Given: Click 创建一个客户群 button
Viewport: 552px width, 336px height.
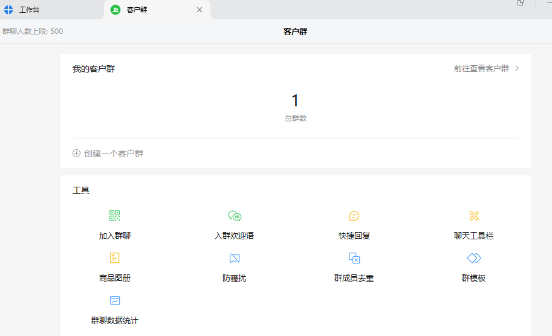Looking at the screenshot, I should 114,153.
